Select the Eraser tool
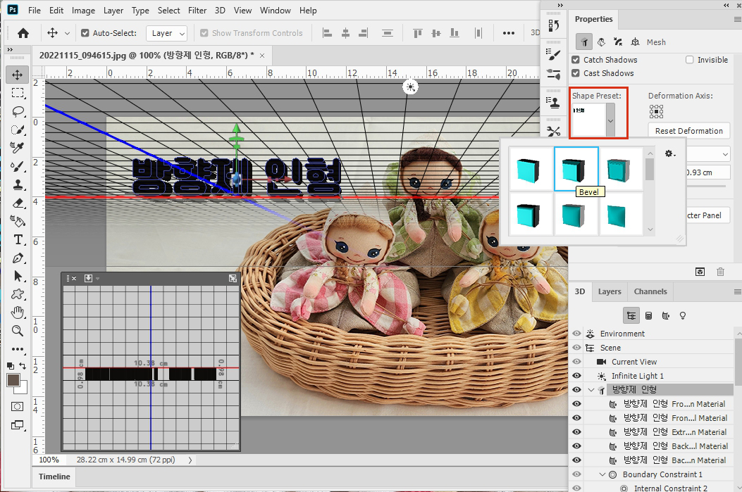Viewport: 742px width, 492px height. click(18, 203)
